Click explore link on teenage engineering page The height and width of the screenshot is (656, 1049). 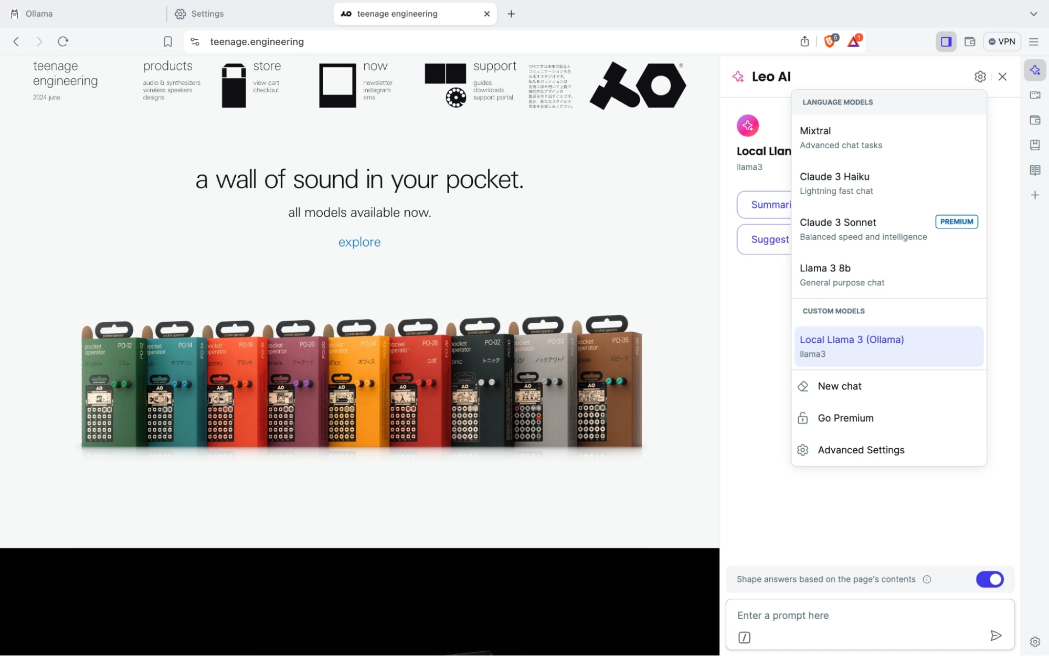click(360, 242)
